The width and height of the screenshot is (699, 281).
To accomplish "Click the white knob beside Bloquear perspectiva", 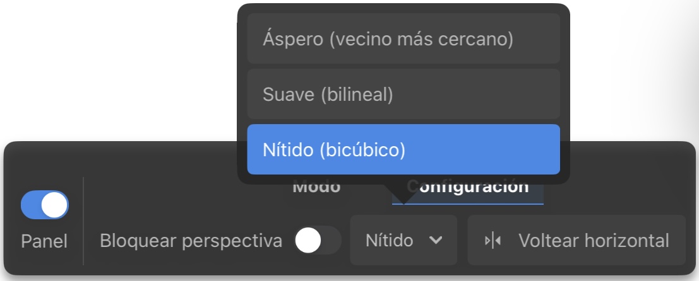I will [308, 240].
